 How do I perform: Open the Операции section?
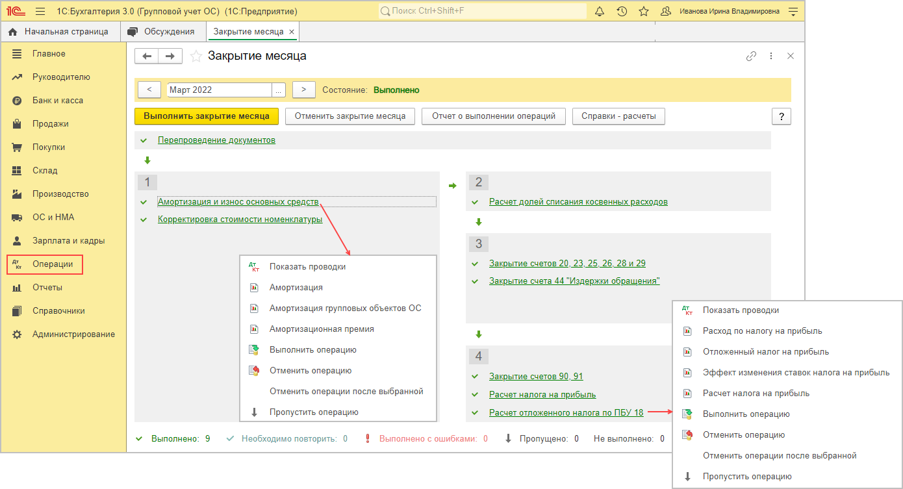tap(45, 264)
